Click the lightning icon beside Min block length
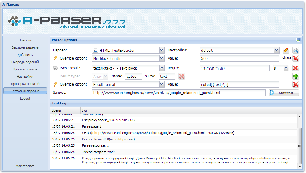 tap(56, 58)
